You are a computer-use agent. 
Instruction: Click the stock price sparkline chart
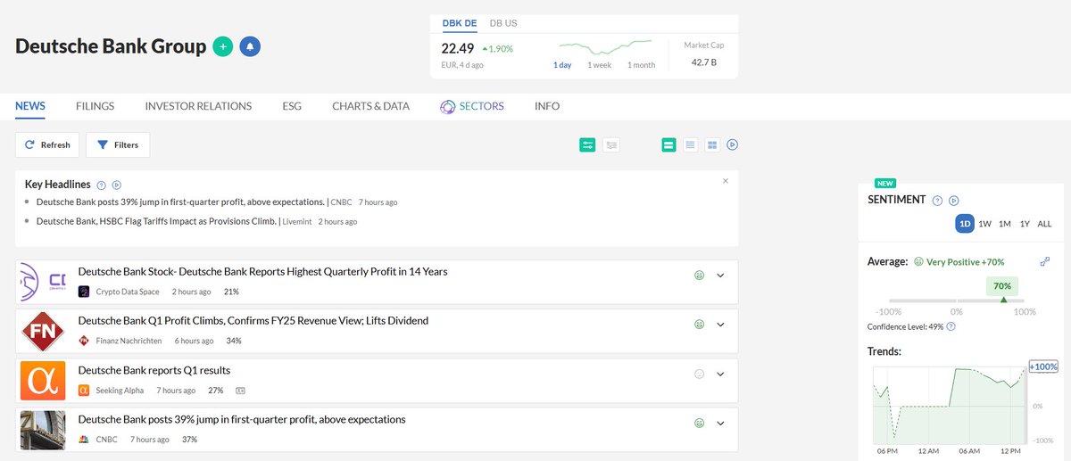pos(605,46)
